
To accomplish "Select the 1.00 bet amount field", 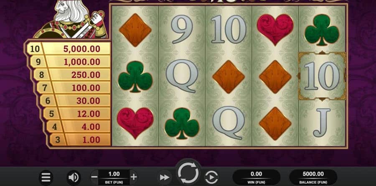I will 114,177.
